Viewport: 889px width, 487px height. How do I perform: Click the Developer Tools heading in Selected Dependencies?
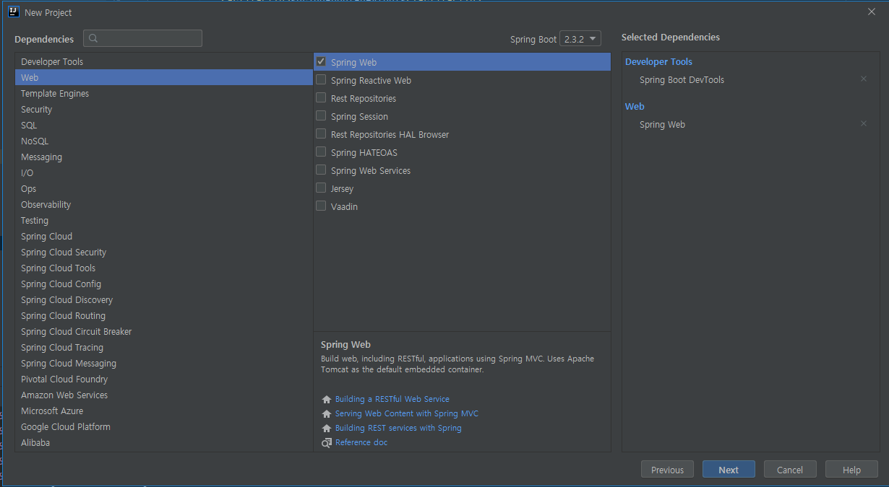point(658,61)
